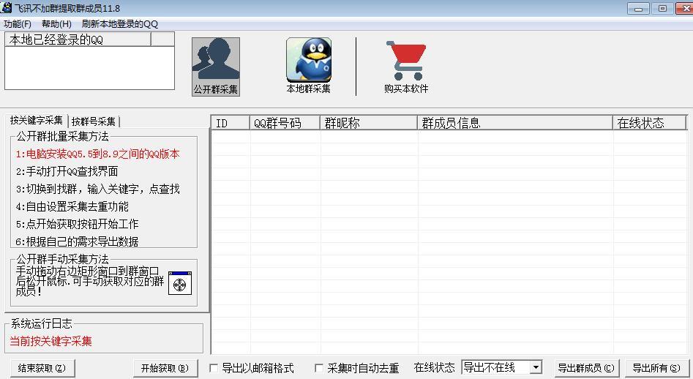Click the text 4:自由设置采集去重功能
Image resolution: width=693 pixels, height=379 pixels.
pyautogui.click(x=72, y=206)
